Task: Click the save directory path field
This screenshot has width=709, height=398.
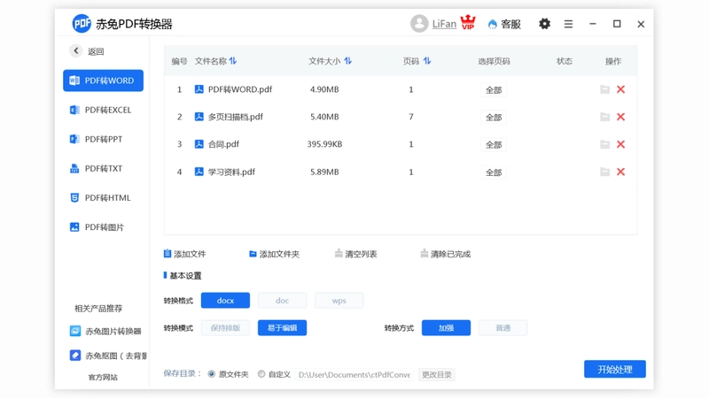Action: click(x=354, y=374)
